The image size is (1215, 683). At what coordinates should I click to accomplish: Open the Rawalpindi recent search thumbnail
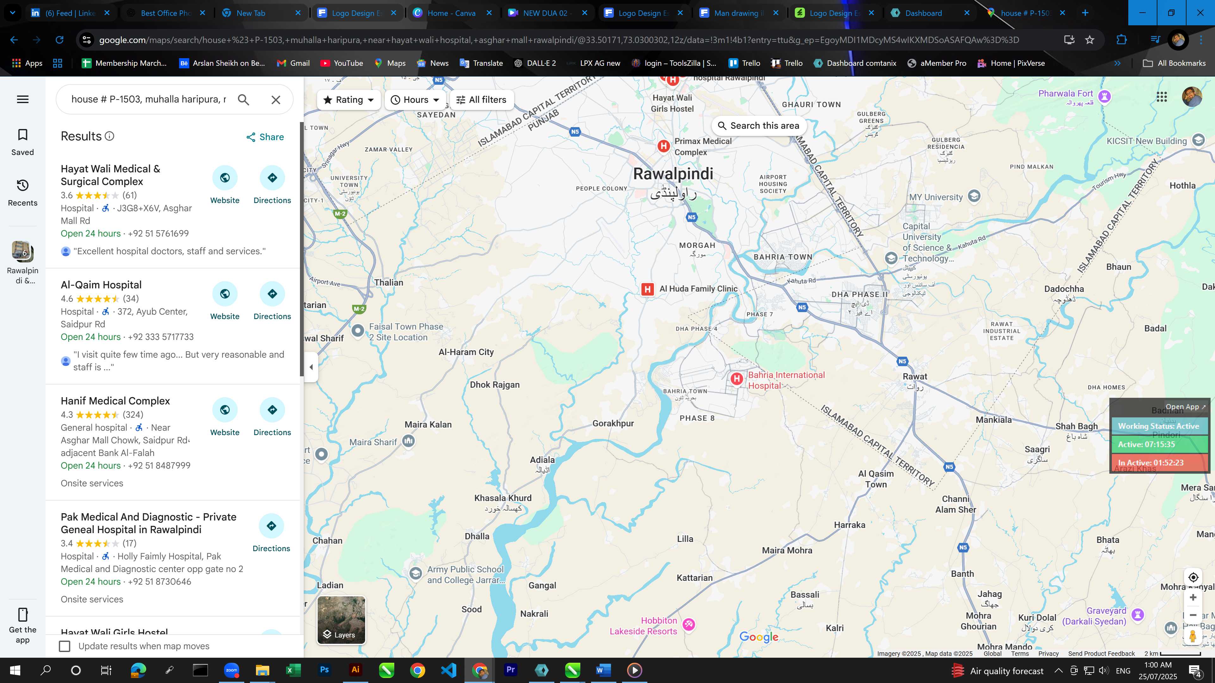click(23, 252)
